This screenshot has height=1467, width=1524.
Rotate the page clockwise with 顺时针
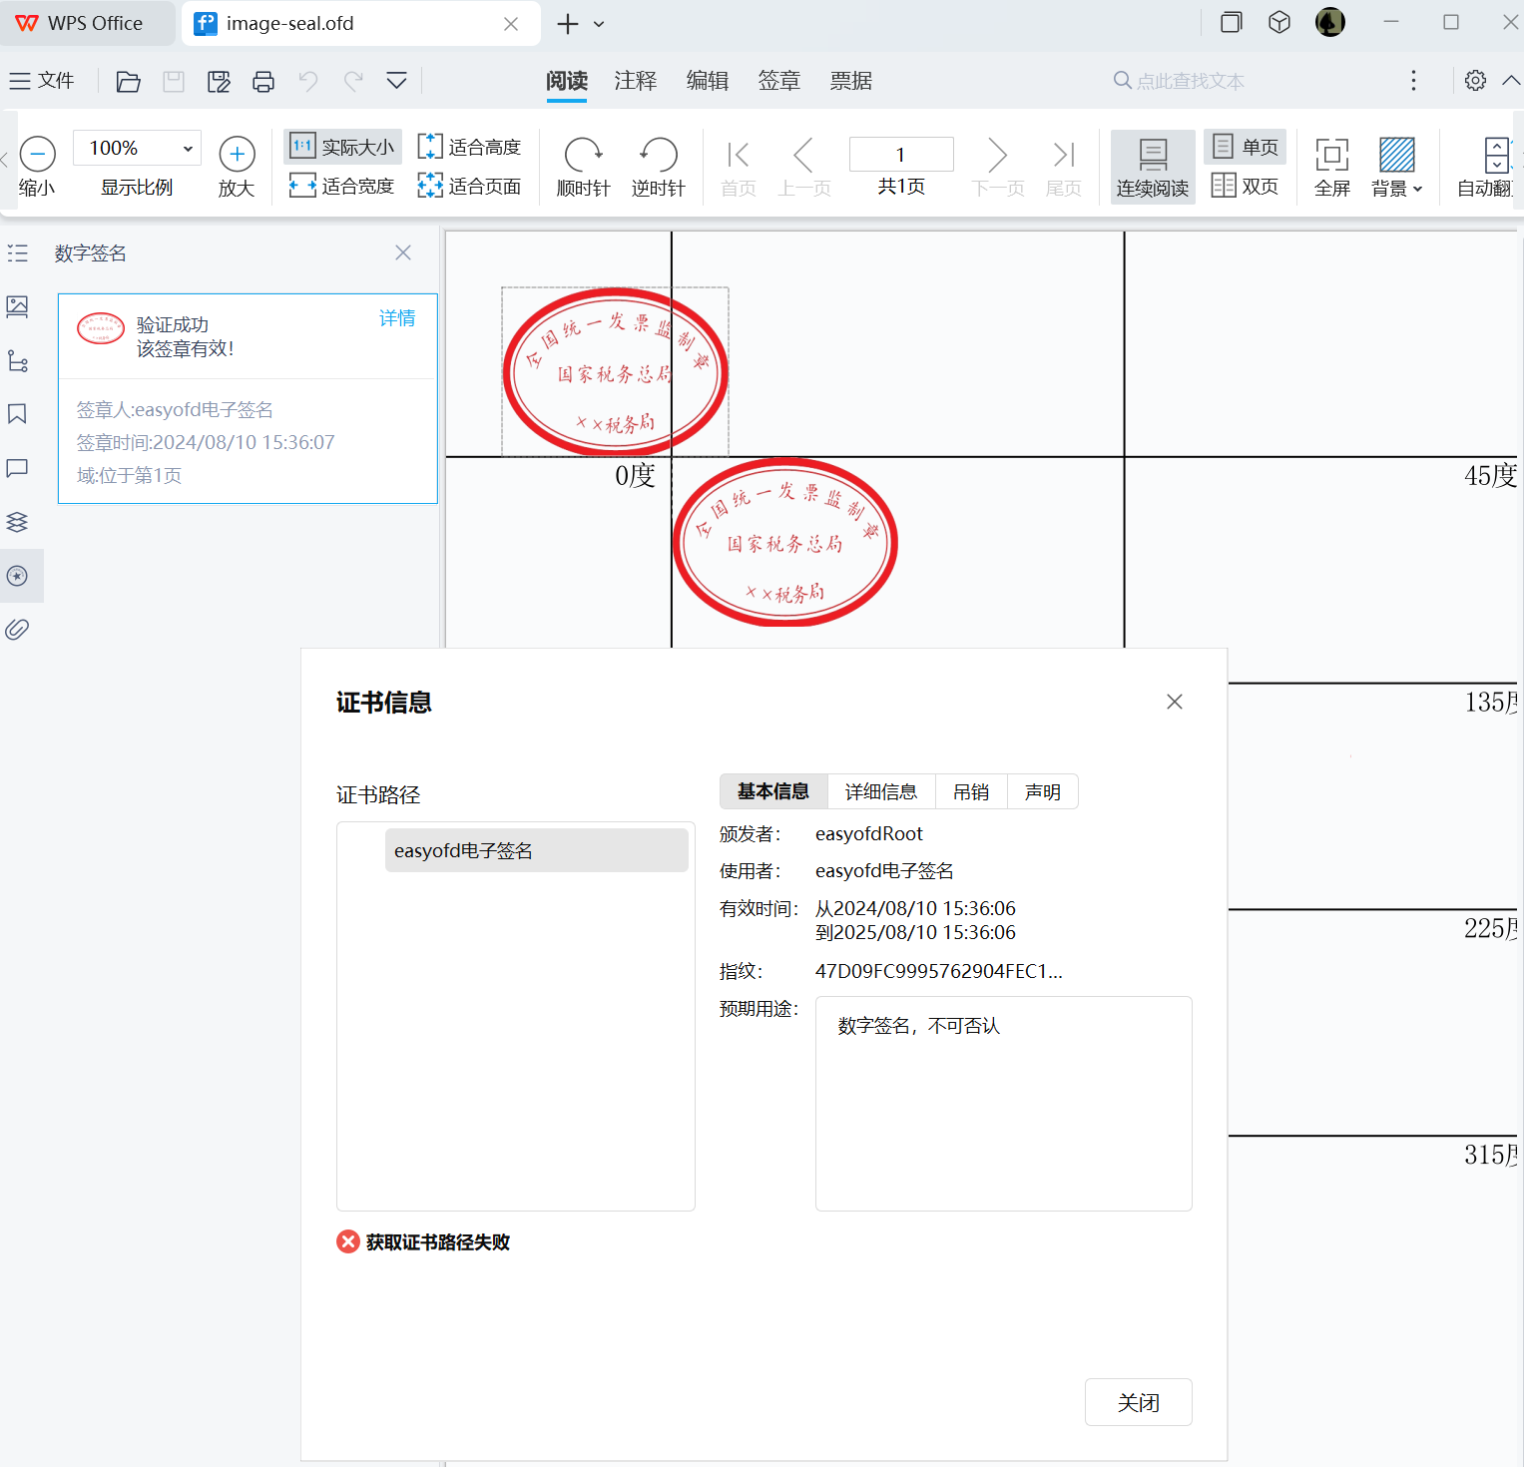[x=584, y=165]
